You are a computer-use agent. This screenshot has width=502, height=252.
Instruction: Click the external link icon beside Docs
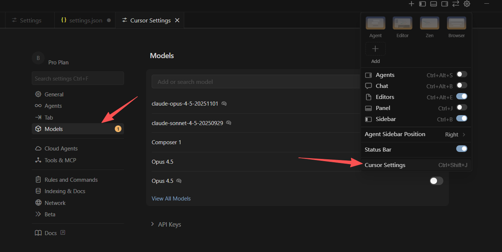click(63, 232)
